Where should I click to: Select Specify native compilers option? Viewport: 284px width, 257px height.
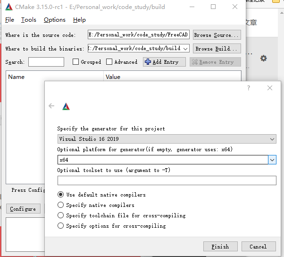point(60,205)
